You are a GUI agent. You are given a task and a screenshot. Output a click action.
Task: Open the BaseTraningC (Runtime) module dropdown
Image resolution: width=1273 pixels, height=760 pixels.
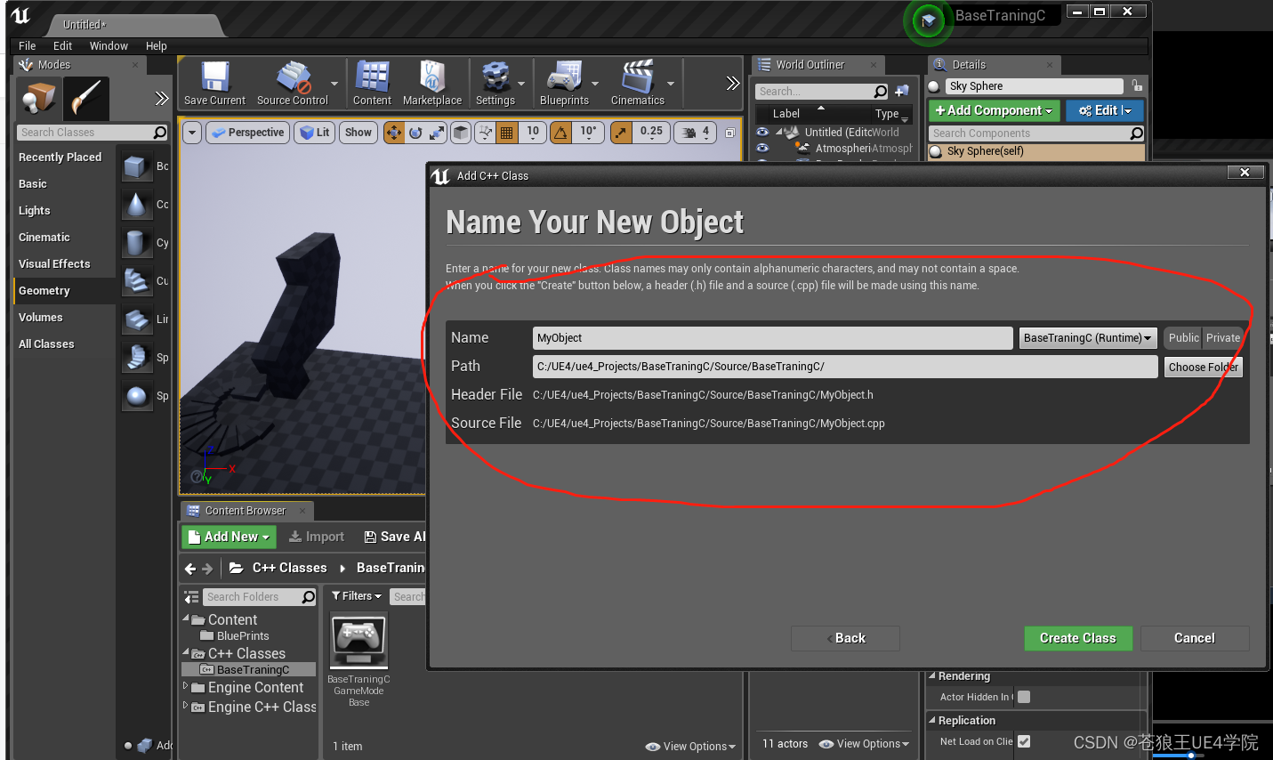[1087, 337]
